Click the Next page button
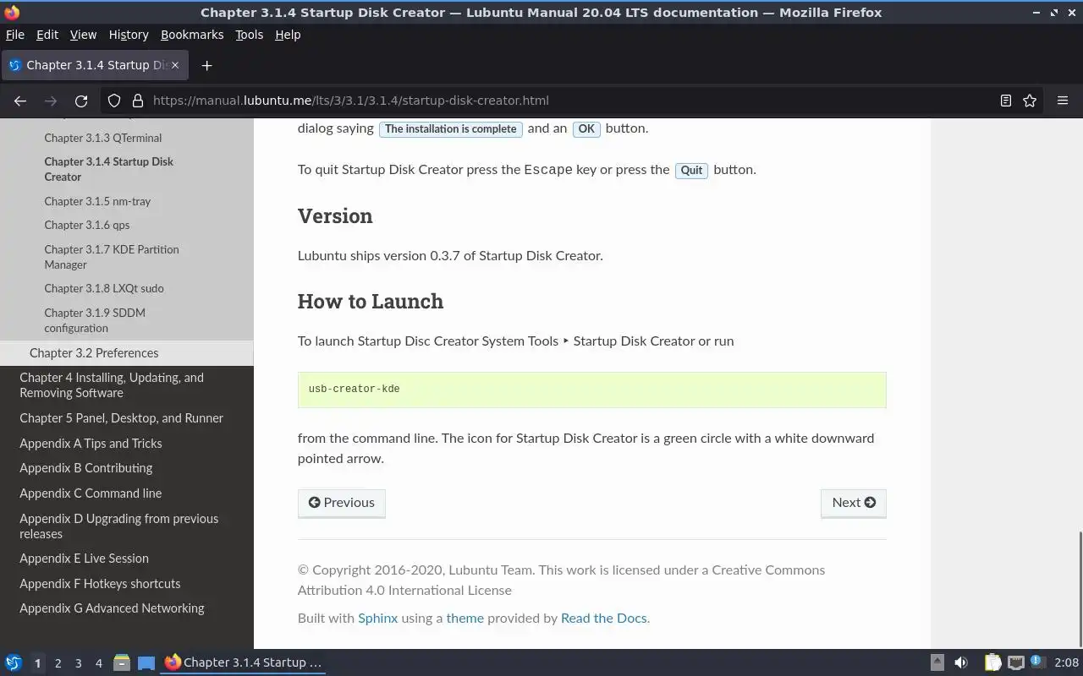Screen dimensions: 1083x676 854,503
